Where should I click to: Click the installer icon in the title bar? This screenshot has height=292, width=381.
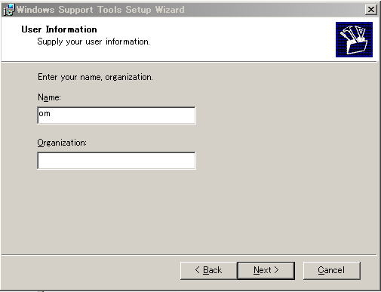pyautogui.click(x=9, y=10)
